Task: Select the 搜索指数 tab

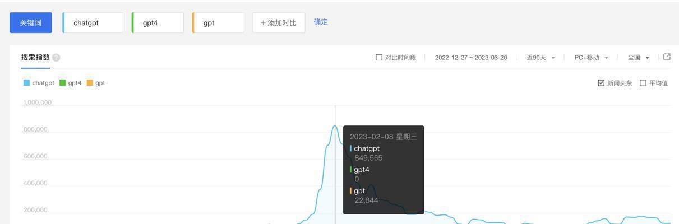Action: (35, 58)
